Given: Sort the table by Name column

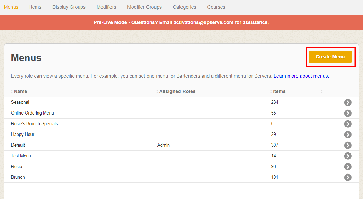Looking at the screenshot, I should tap(20, 91).
